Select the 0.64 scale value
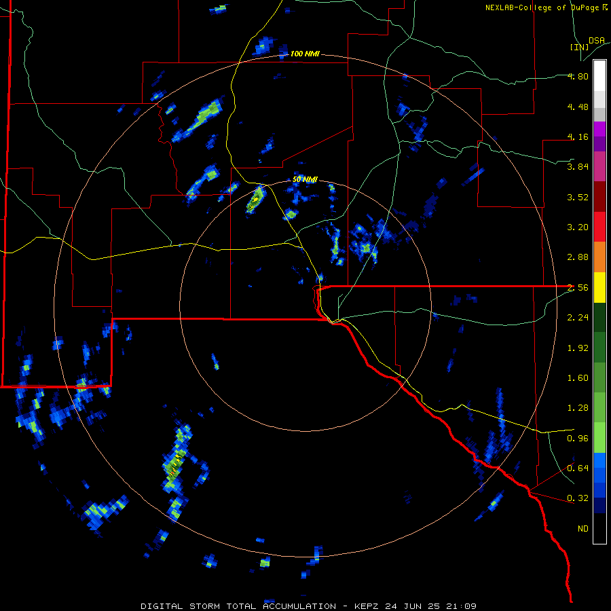The width and height of the screenshot is (611, 611). point(578,468)
